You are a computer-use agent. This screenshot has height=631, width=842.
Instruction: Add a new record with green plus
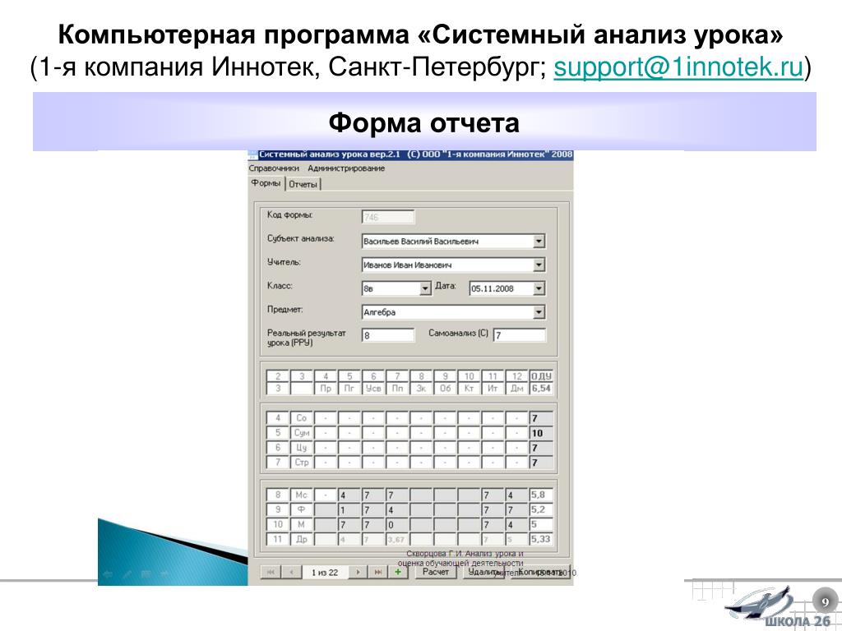(x=398, y=572)
